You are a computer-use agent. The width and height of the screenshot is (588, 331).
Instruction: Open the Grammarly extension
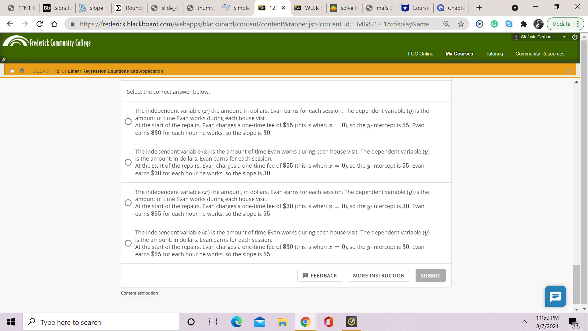pos(494,24)
